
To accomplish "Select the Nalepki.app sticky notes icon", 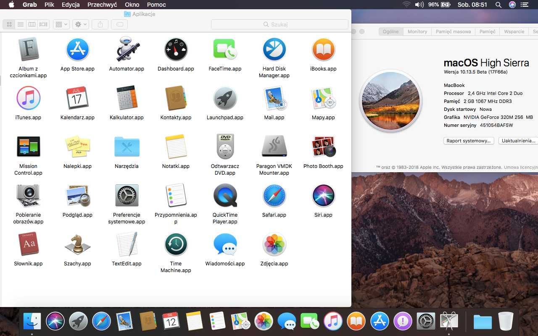I will point(77,147).
